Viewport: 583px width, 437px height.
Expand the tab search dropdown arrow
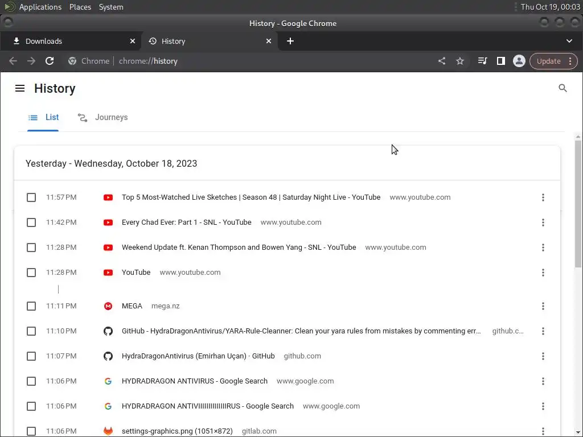(x=569, y=41)
